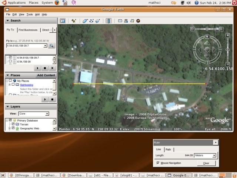Expand the Geographic Web tree node
The image size is (237, 178).
[10, 128]
